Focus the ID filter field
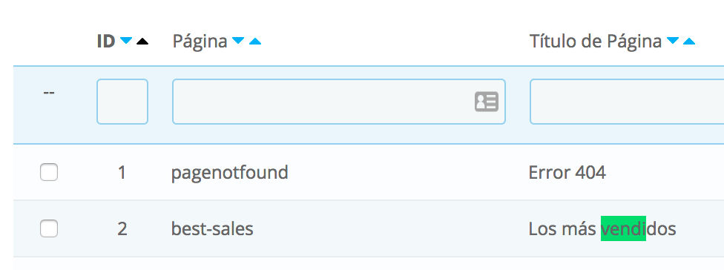 pyautogui.click(x=122, y=102)
